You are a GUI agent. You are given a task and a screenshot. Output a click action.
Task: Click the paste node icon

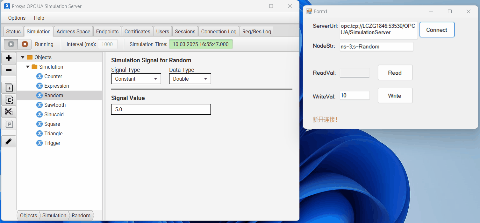click(9, 124)
